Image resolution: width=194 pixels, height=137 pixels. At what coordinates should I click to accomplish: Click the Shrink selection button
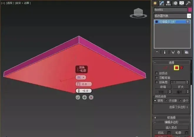pyautogui.click(x=163, y=87)
